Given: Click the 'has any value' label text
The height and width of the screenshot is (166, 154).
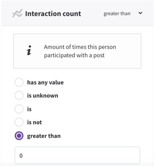Looking at the screenshot, I should (45, 83).
